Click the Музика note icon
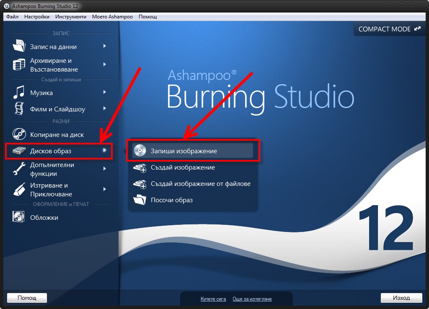 [x=19, y=93]
